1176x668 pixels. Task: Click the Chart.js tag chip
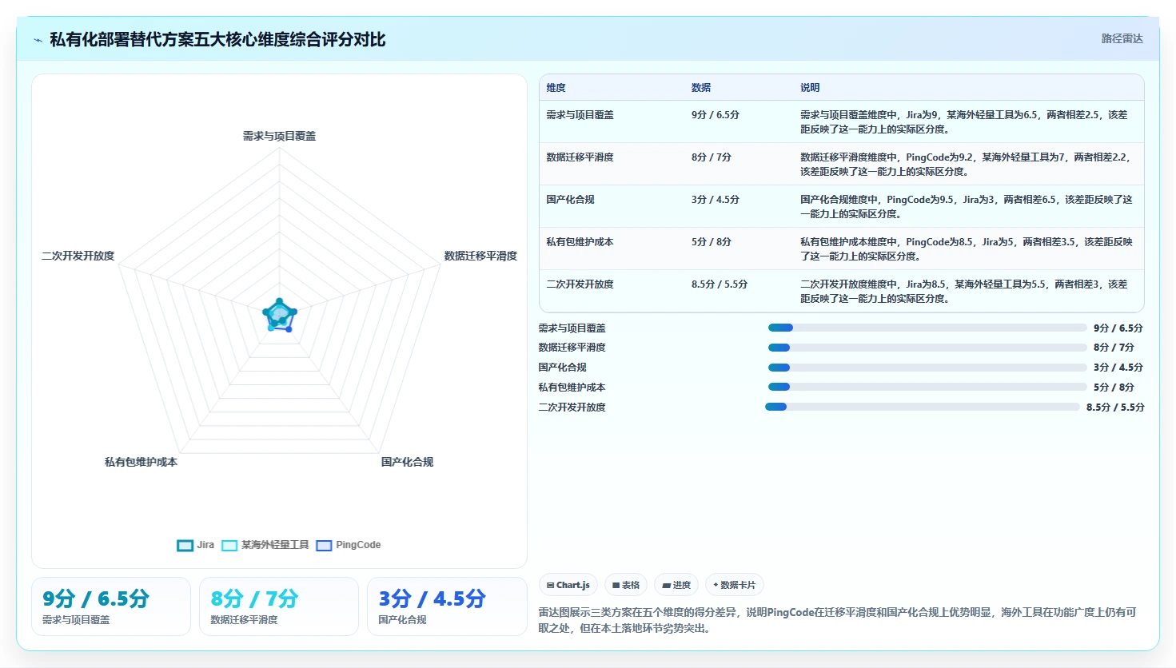(x=568, y=585)
